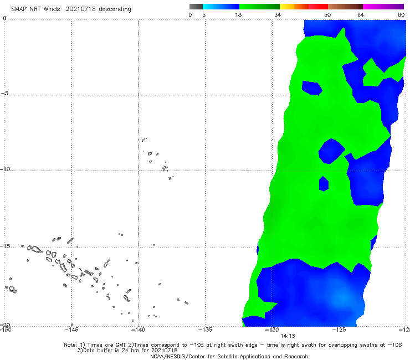Screen dimensions: 410x360
Task: Click the longitude label '-145'
Action: point(71,330)
